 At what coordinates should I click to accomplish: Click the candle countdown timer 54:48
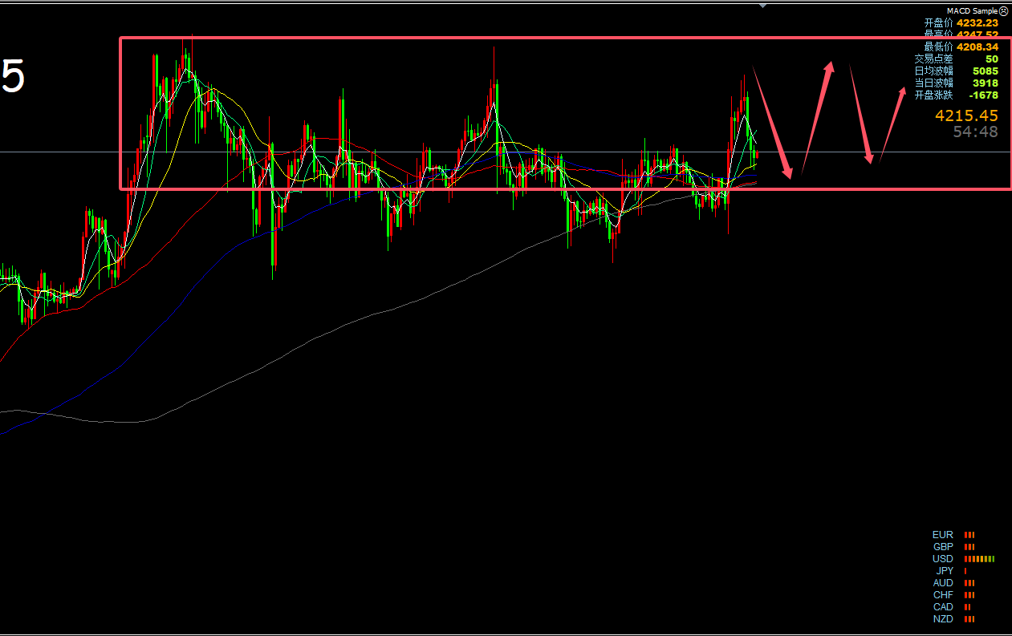[975, 132]
